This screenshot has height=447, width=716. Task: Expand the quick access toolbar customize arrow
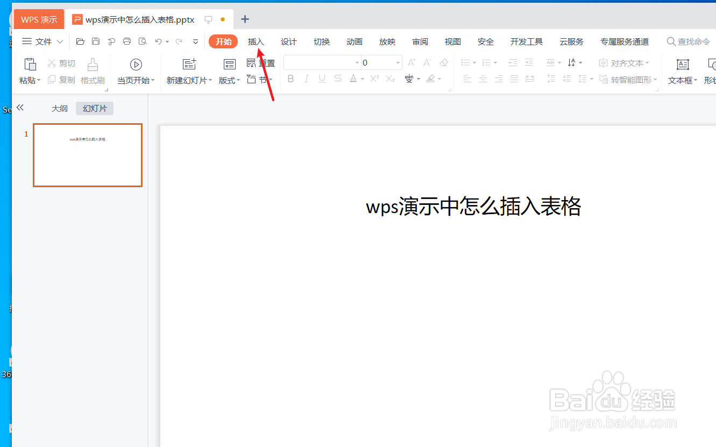click(x=195, y=41)
